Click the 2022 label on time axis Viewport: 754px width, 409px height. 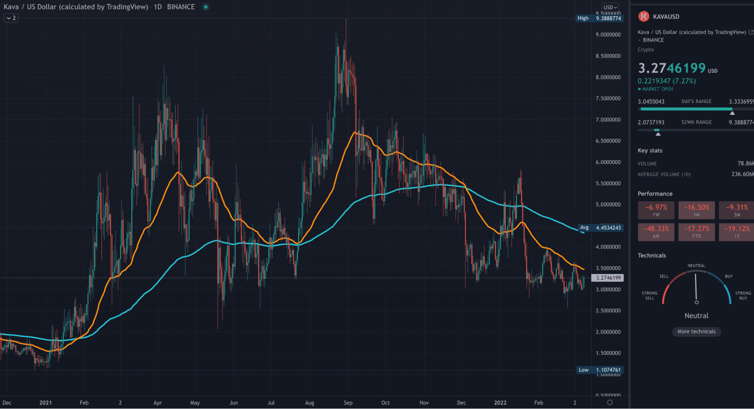point(500,403)
